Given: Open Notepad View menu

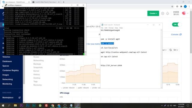Looking at the screenshot, I should [x=116, y=28].
